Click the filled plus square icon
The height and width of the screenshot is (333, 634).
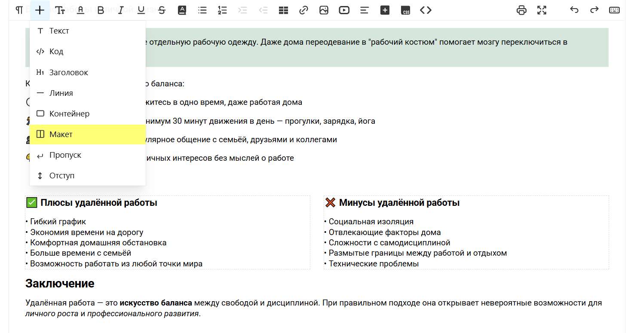(x=385, y=10)
